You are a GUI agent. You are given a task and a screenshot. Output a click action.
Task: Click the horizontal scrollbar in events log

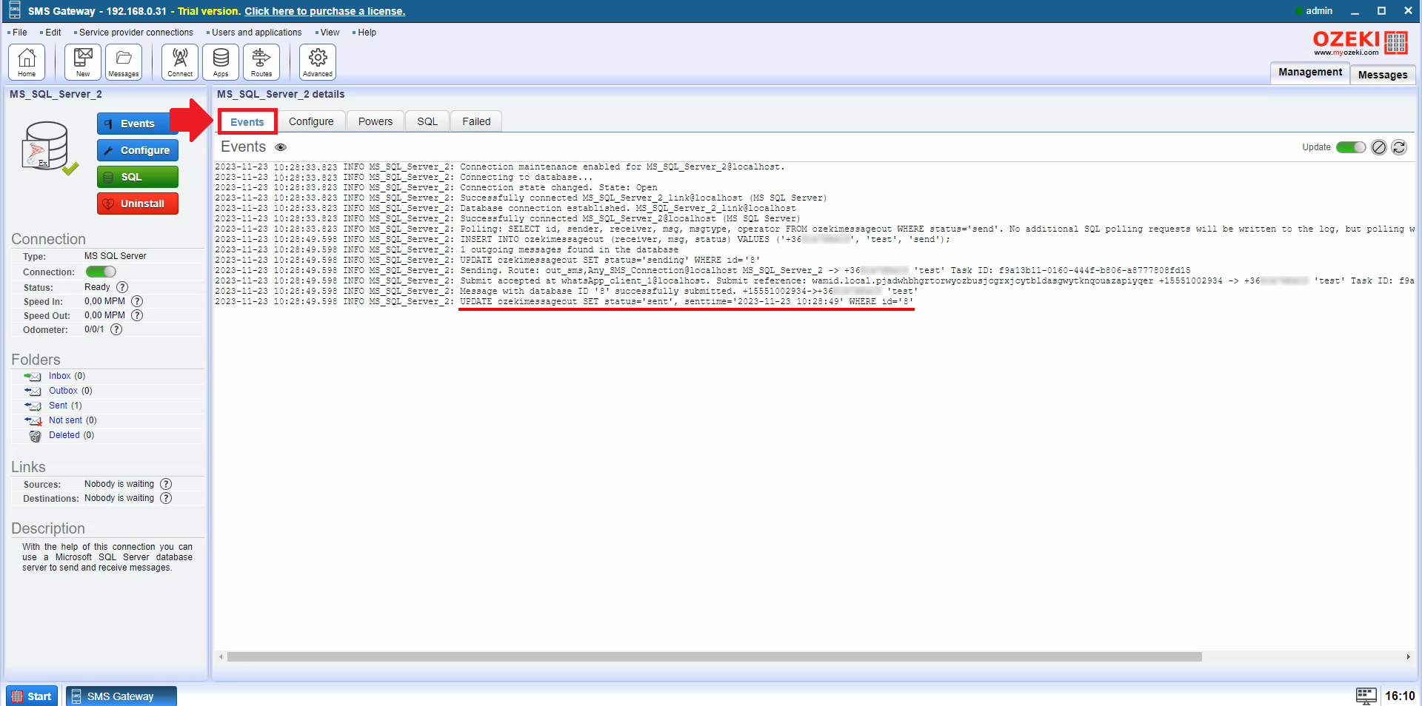pos(714,657)
